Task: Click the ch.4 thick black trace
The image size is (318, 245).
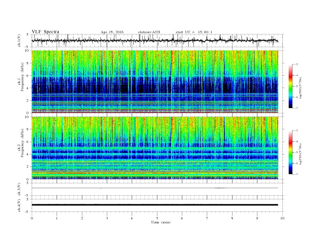Action: click(x=155, y=205)
